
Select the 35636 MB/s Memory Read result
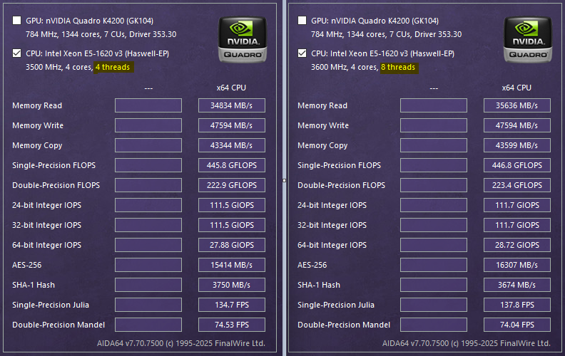click(x=517, y=105)
